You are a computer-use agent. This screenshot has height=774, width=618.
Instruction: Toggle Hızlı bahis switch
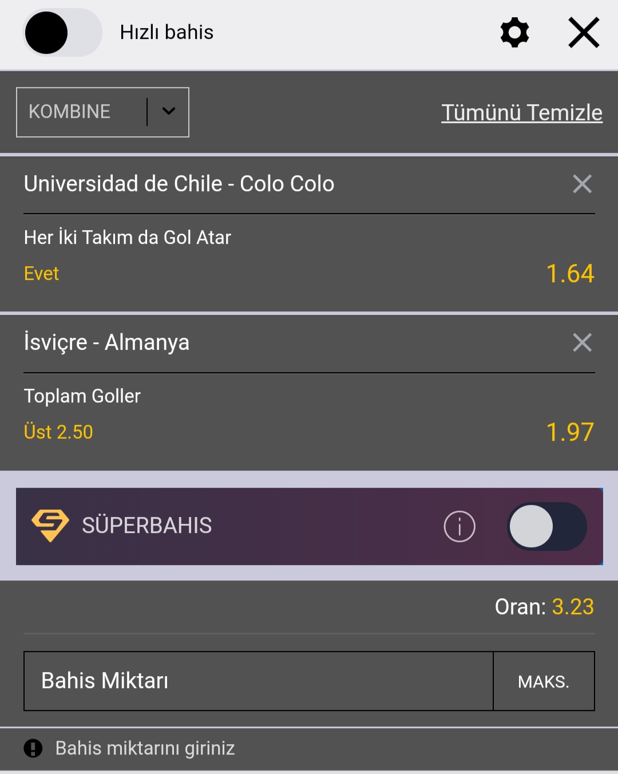coord(62,33)
